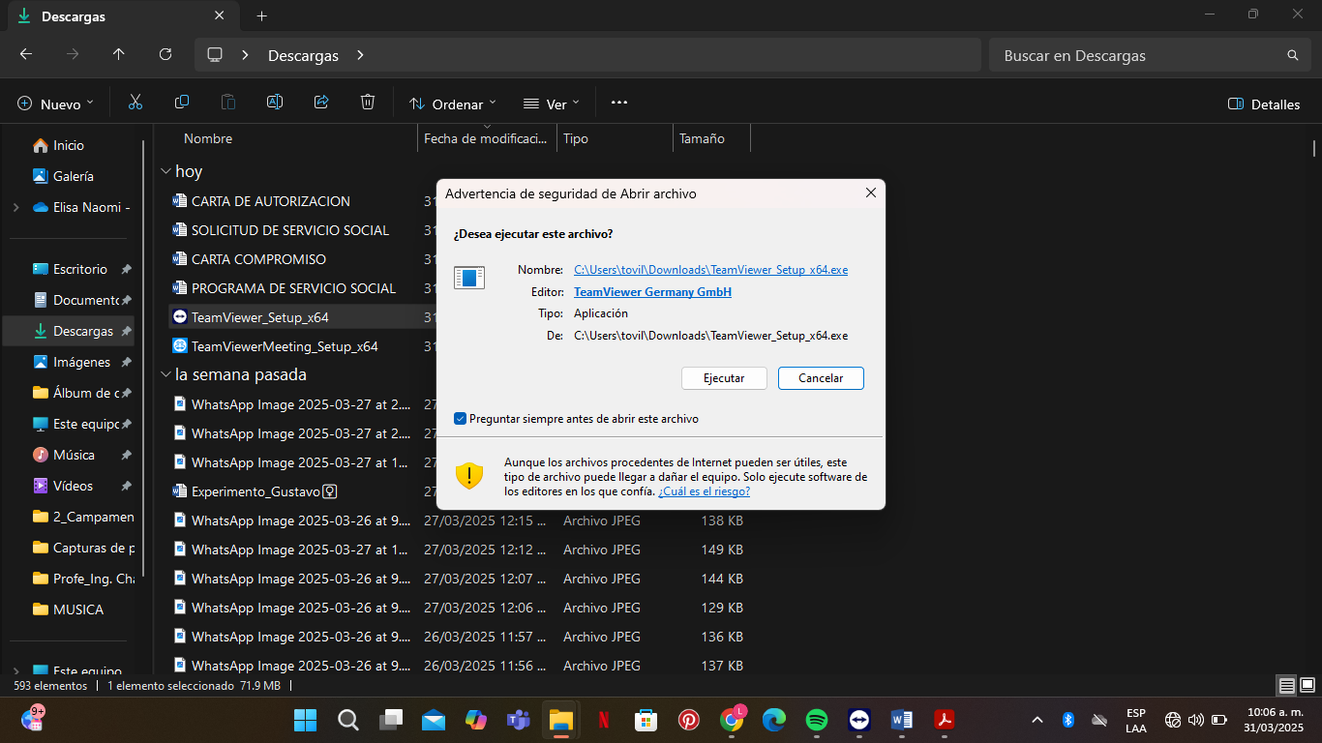Open '¿Cuál es el riesgo?' link
The image size is (1322, 743).
[x=704, y=491]
